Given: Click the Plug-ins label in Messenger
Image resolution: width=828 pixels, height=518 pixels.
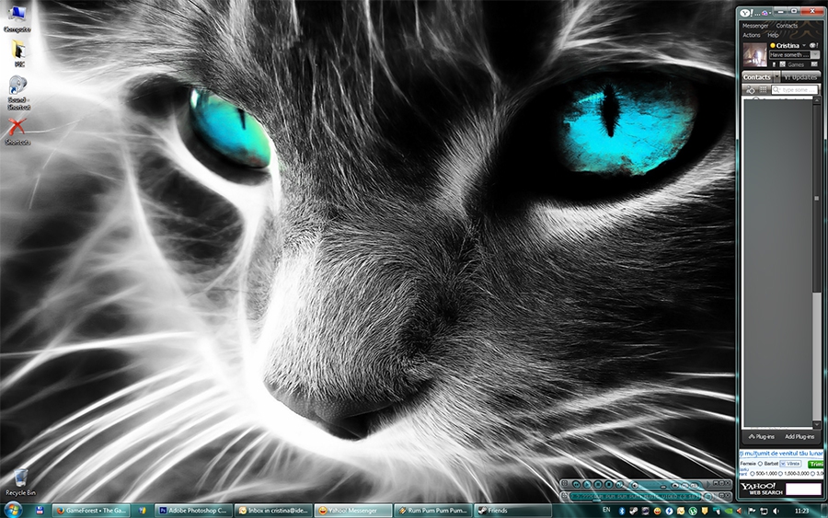Looking at the screenshot, I should pos(762,437).
